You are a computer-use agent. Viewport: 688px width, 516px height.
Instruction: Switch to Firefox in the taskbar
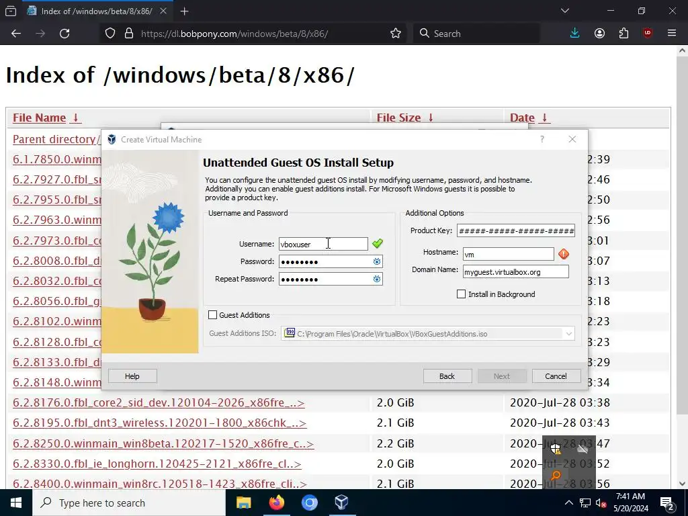[276, 503]
